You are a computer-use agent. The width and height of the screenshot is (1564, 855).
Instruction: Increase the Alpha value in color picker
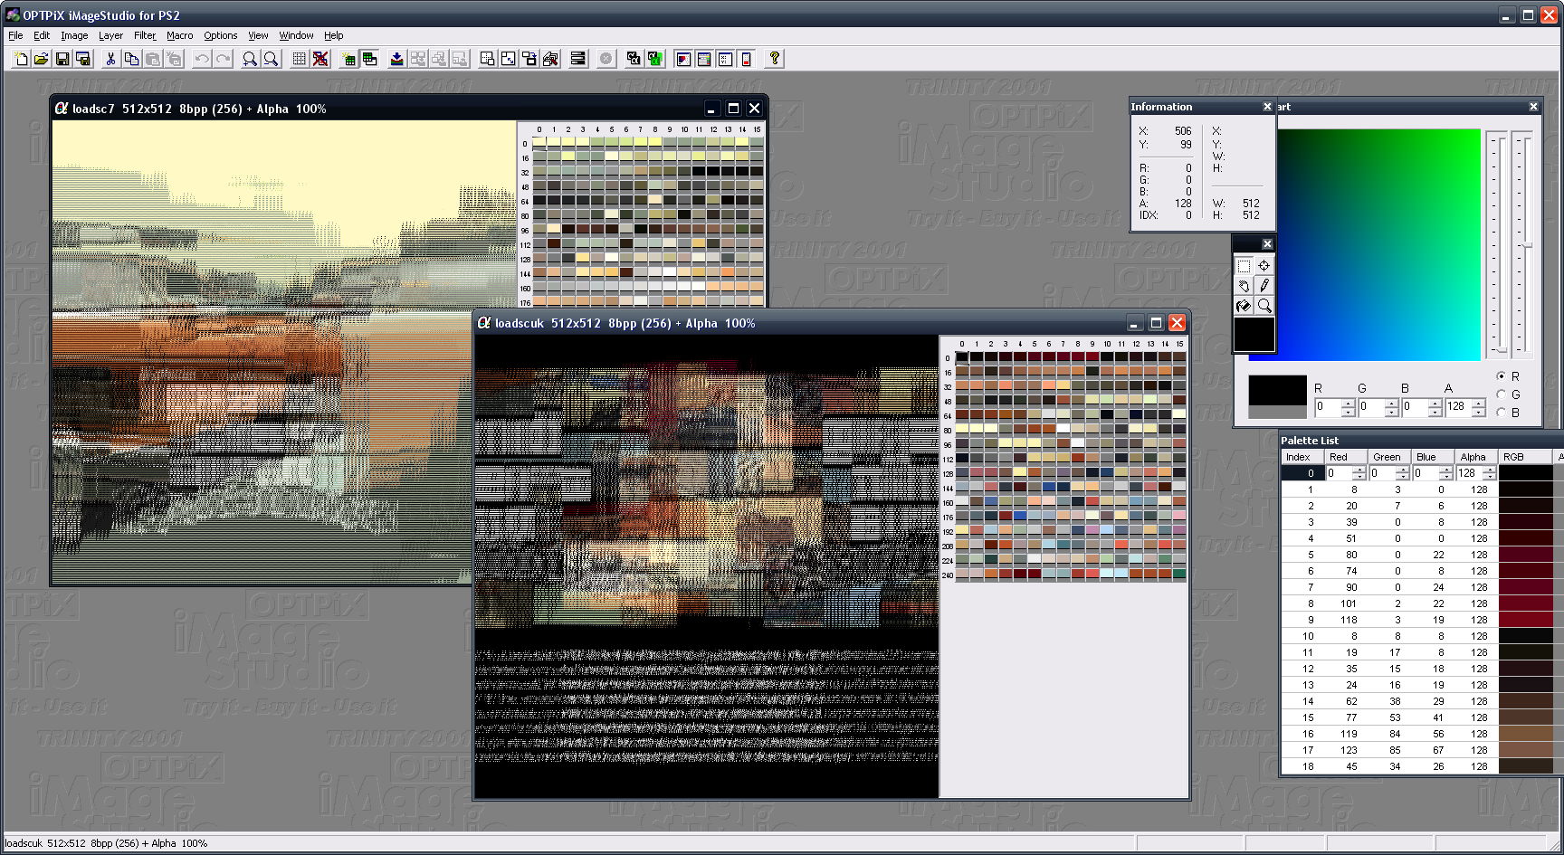(x=1478, y=403)
